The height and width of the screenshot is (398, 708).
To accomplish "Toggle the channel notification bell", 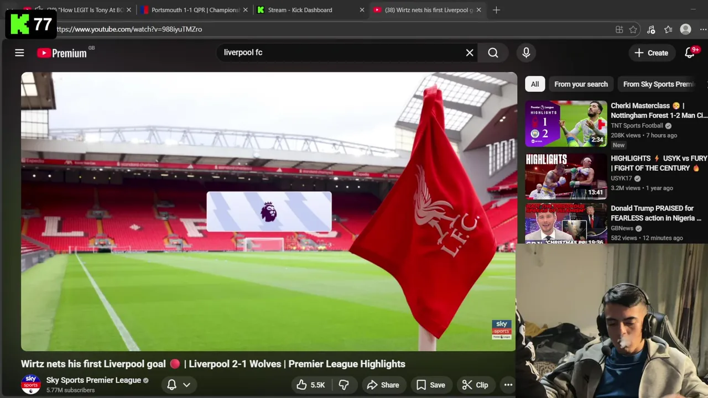I will click(x=172, y=385).
